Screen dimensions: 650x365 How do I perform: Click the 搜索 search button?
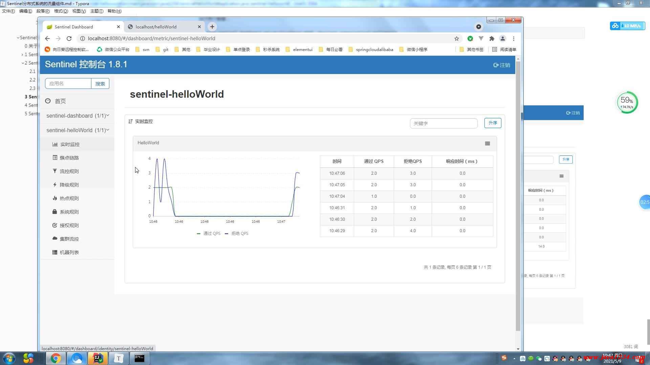100,83
